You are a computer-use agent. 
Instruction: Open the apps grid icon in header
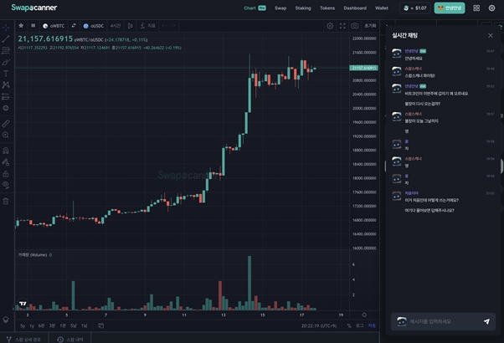coord(476,8)
